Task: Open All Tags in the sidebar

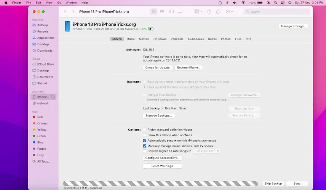Action: (43, 161)
